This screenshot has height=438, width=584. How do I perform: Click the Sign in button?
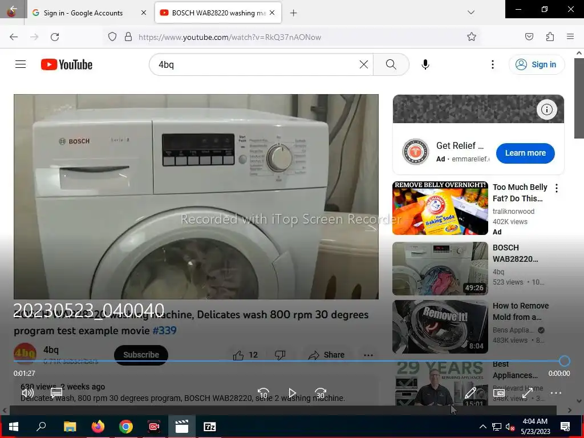536,64
